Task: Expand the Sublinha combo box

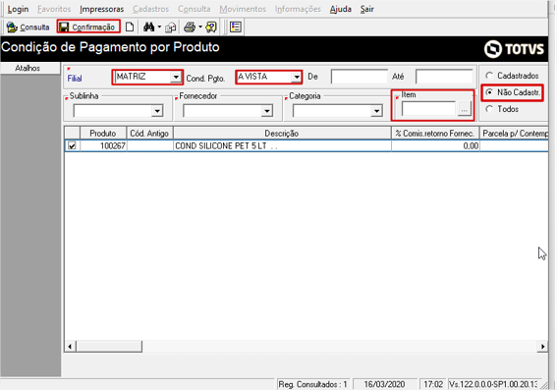Action: pos(157,111)
